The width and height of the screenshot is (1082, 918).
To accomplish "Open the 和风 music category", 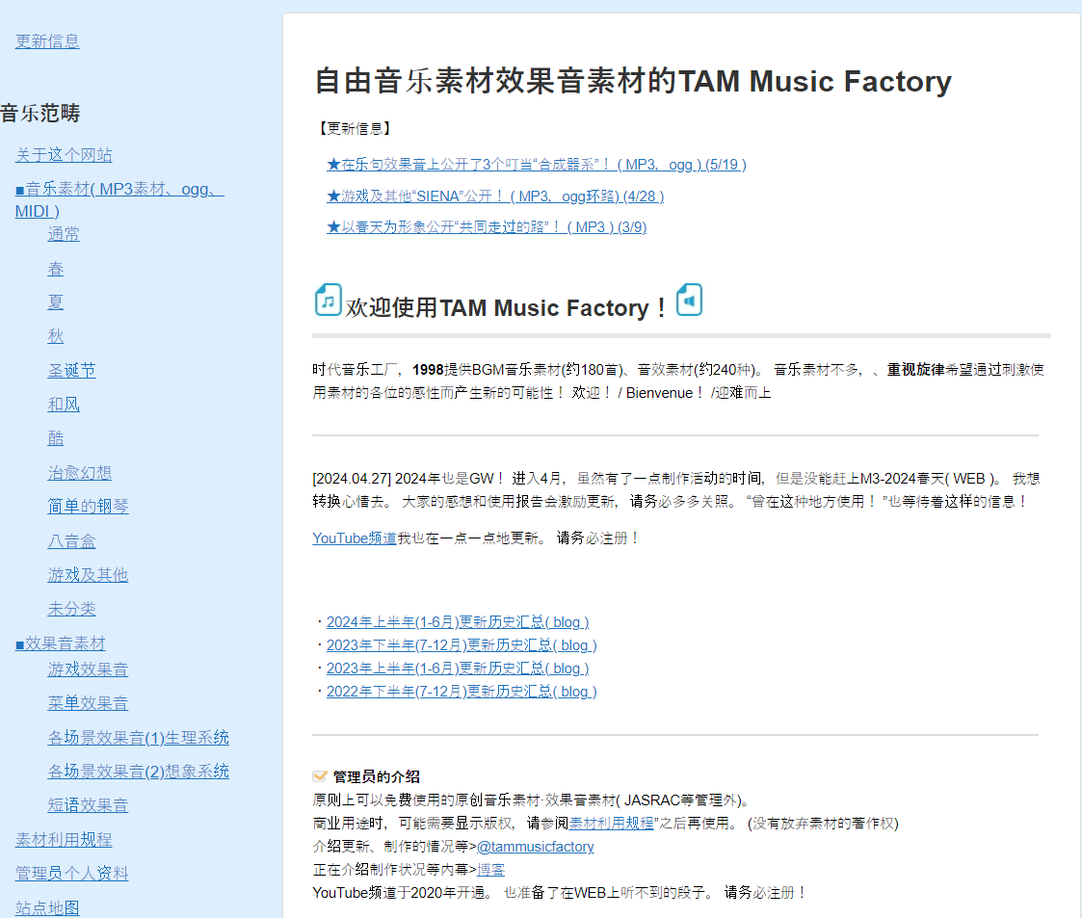I will [64, 405].
